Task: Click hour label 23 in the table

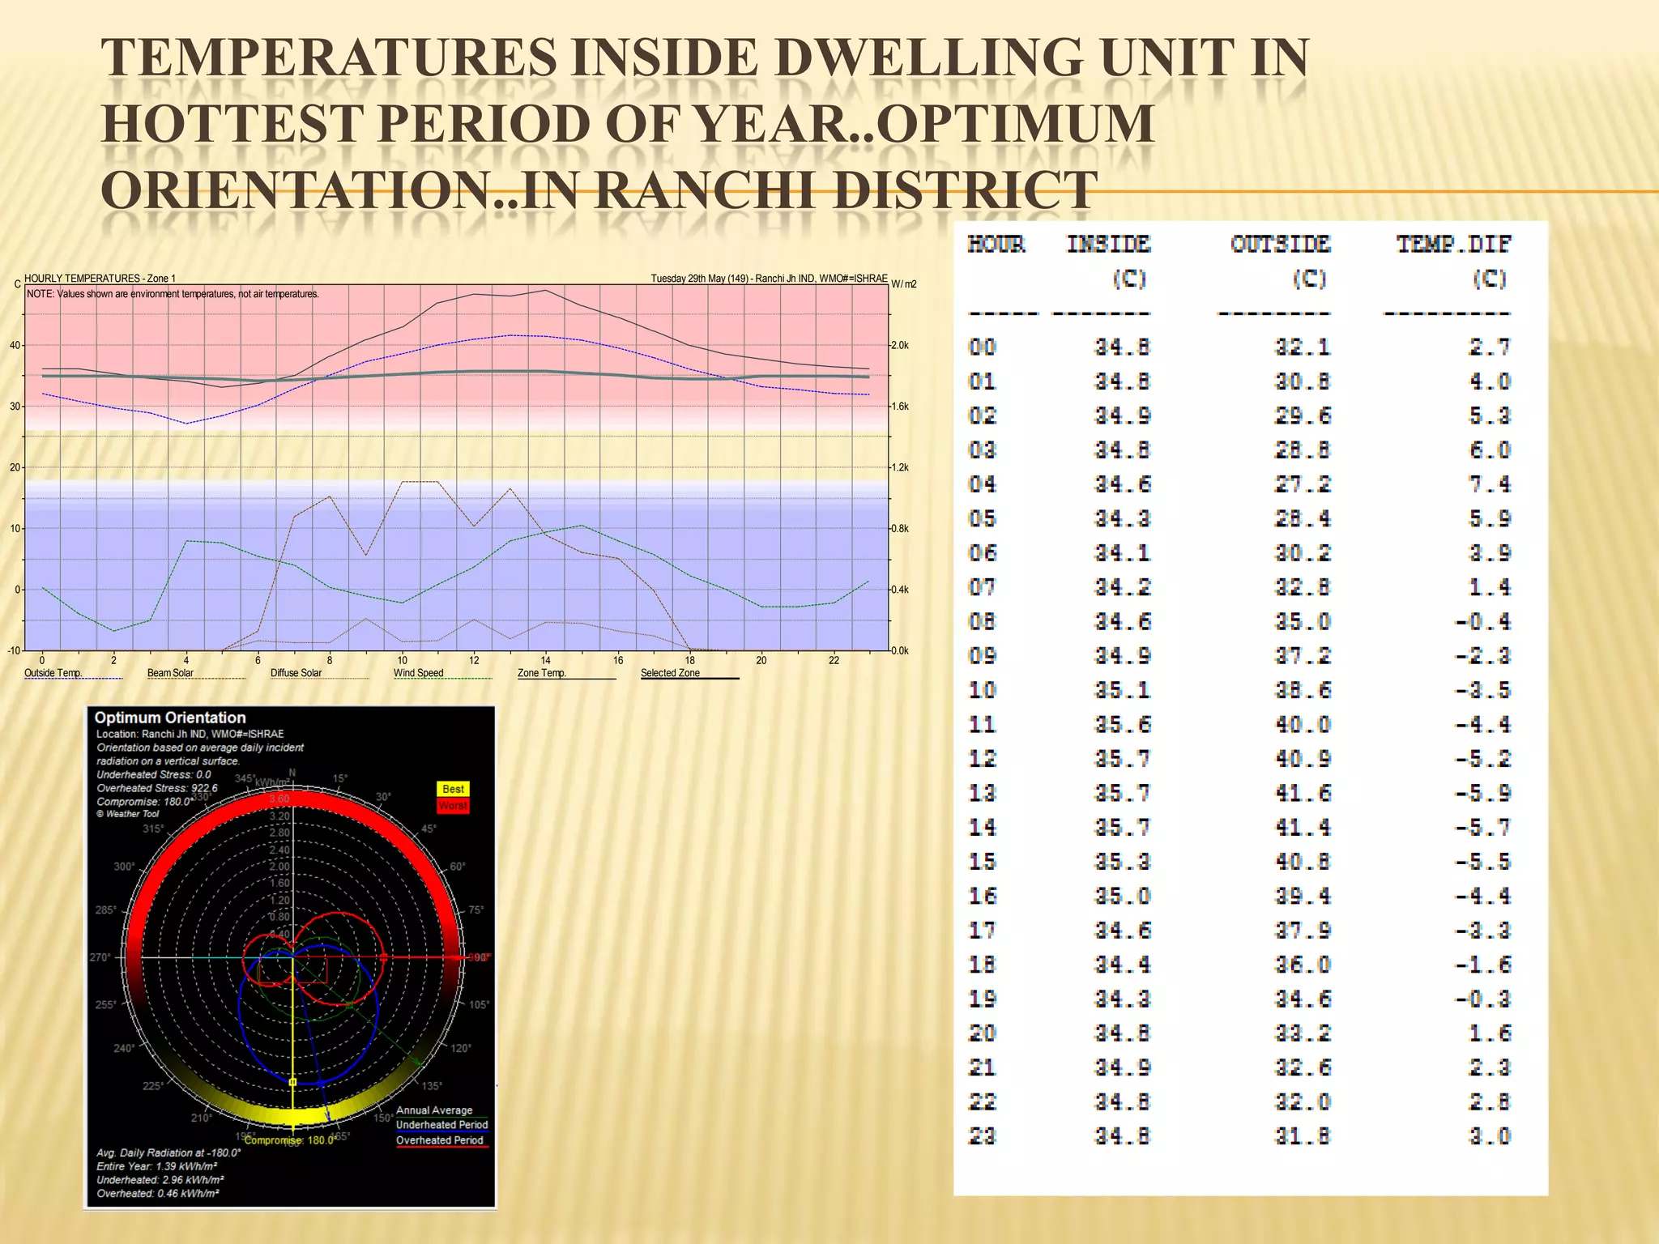Action: (982, 1136)
